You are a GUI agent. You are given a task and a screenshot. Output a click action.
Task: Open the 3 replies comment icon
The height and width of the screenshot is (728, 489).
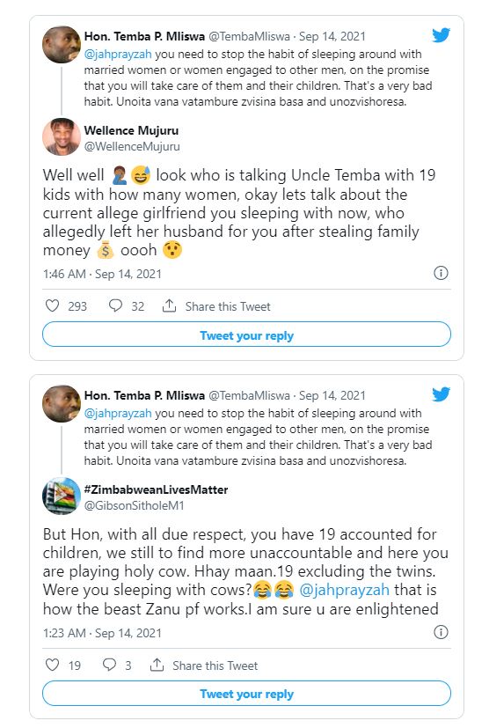coord(109,665)
